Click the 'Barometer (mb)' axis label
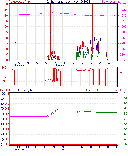 112,2
